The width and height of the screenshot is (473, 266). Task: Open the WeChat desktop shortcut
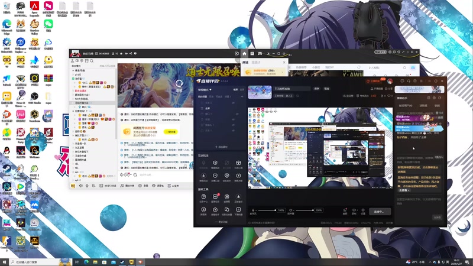coord(48,25)
